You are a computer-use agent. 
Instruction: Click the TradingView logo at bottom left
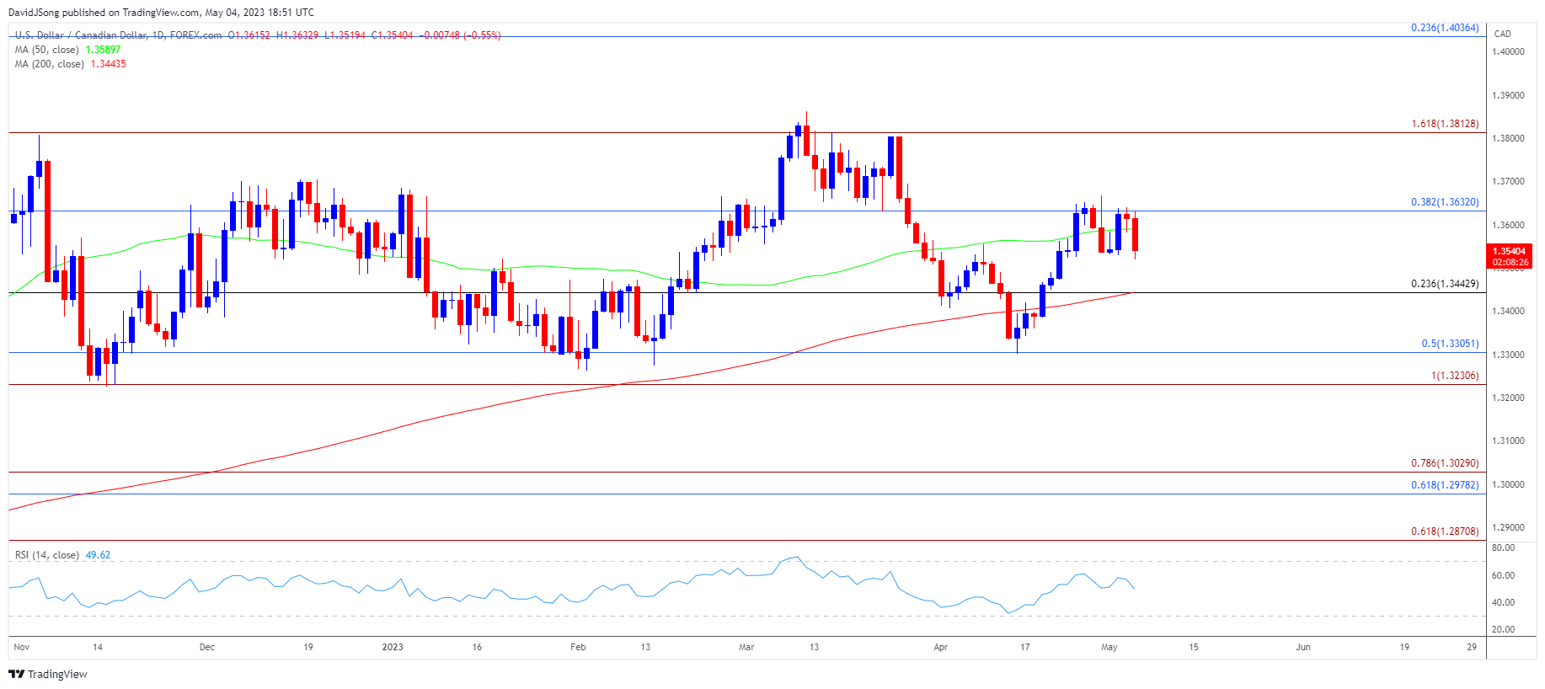point(48,674)
